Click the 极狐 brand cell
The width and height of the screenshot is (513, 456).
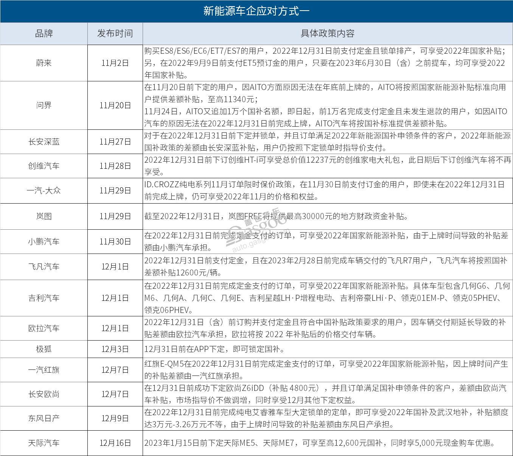[x=44, y=349]
